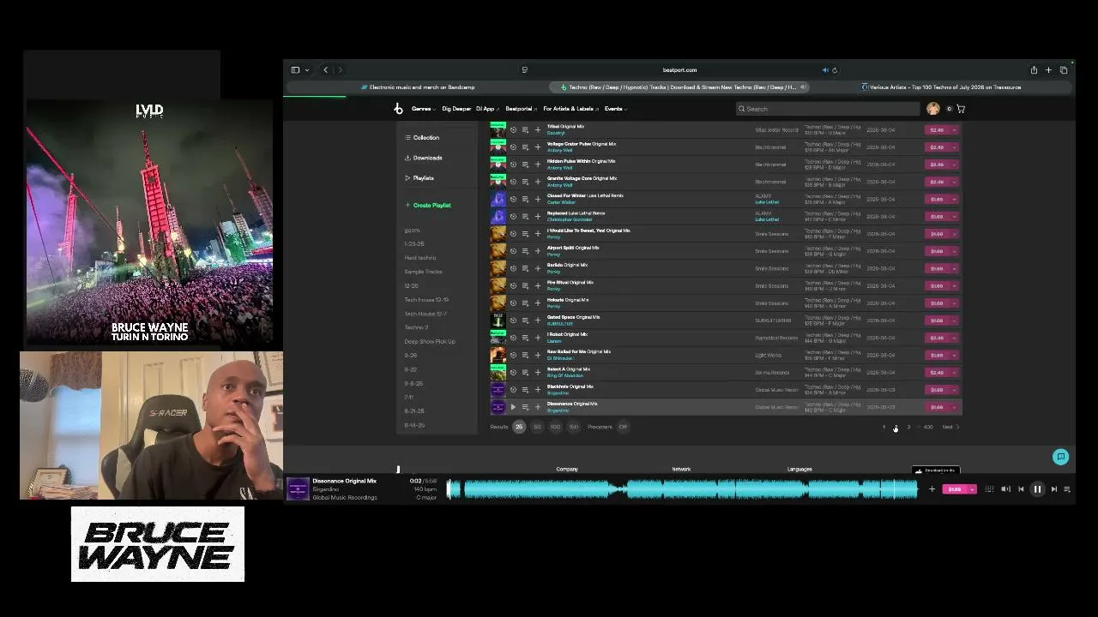Open the Safari sidebar dropdown chevron
Screen dimensions: 1098x617
pos(307,70)
